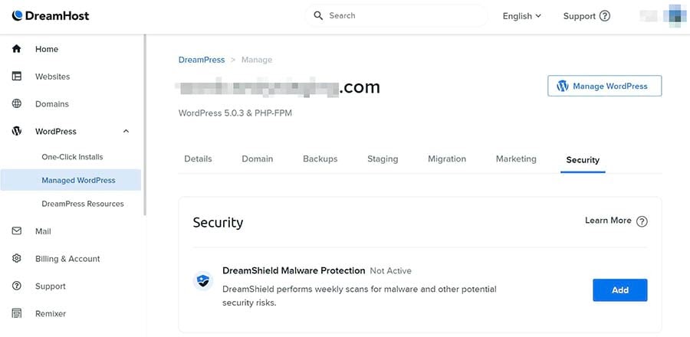Viewport: 690px width, 337px height.
Task: Add DreamShield Malware Protection
Action: pos(619,290)
